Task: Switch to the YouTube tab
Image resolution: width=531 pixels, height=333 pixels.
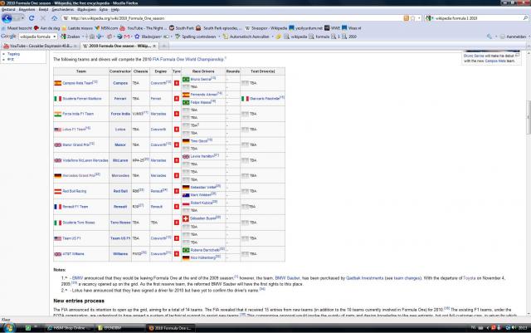Action: pyautogui.click(x=41, y=46)
